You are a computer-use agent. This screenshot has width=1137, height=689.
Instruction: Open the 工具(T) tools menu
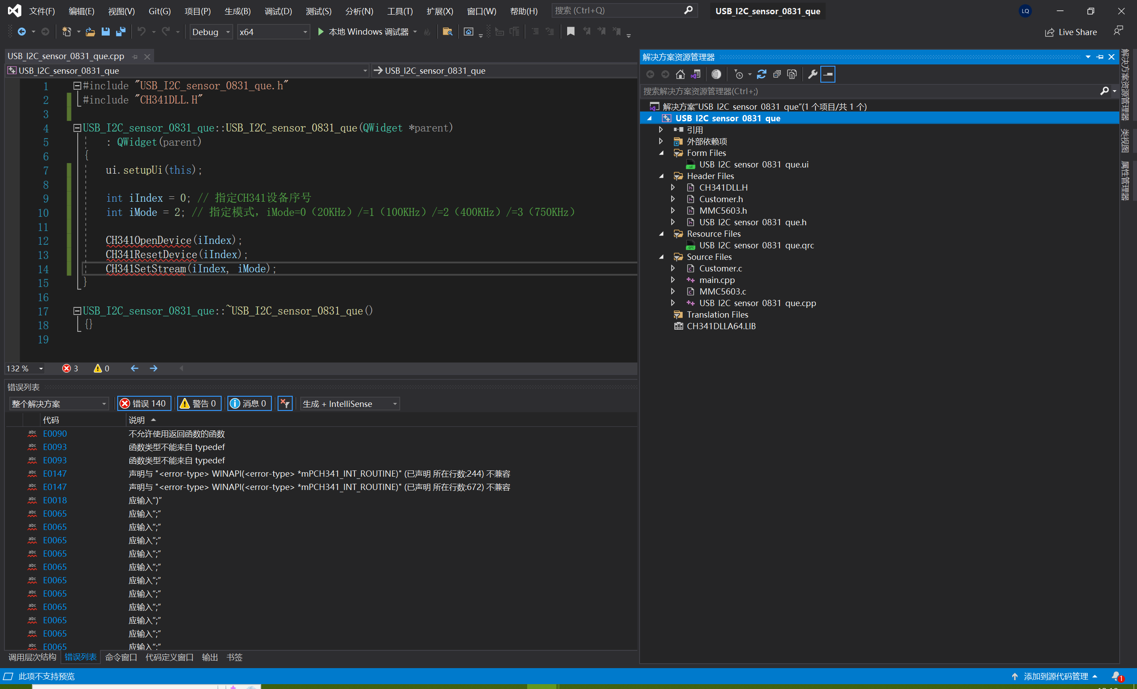coord(400,11)
